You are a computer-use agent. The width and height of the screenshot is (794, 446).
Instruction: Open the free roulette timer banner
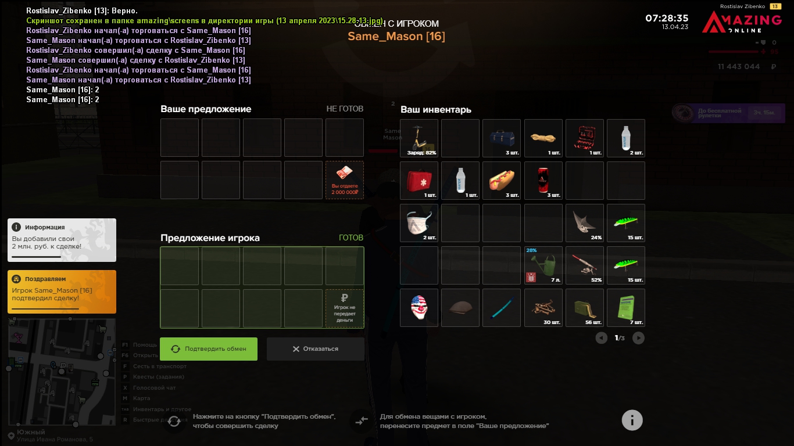[728, 113]
